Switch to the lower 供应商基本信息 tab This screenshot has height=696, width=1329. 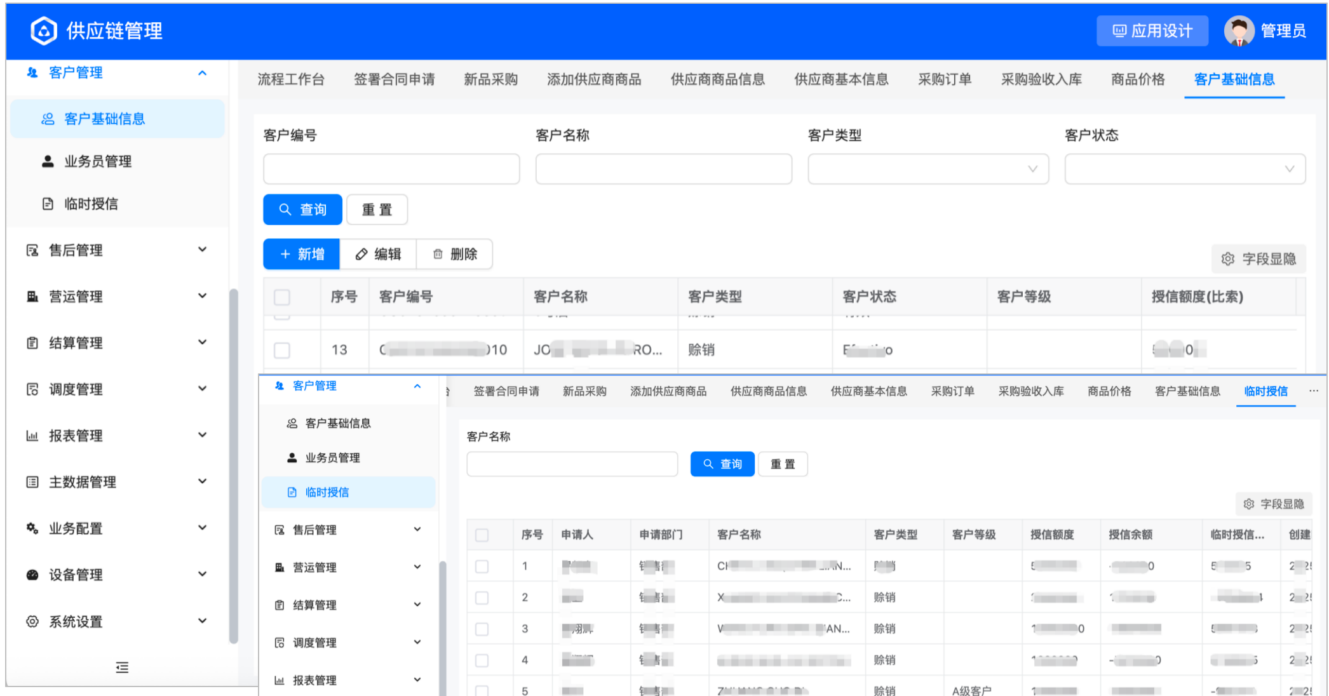tap(868, 391)
